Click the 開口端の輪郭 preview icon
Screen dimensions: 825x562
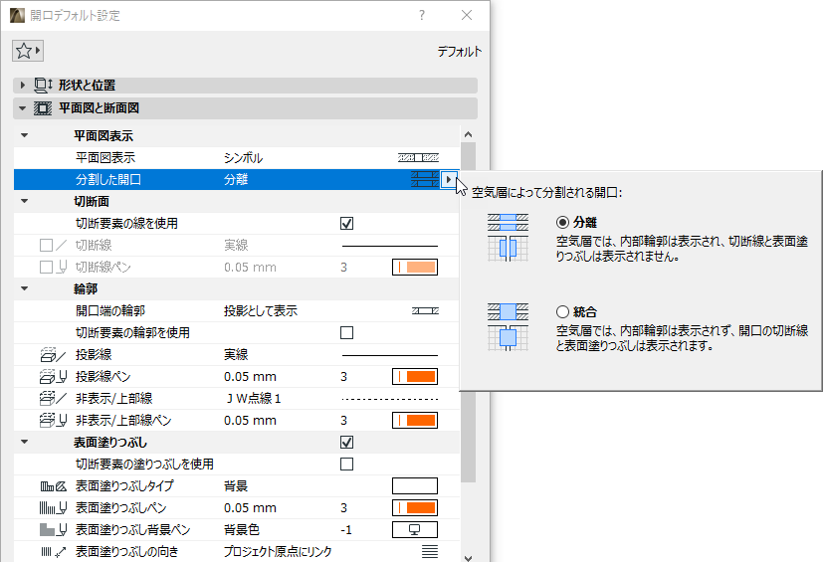[x=425, y=311]
